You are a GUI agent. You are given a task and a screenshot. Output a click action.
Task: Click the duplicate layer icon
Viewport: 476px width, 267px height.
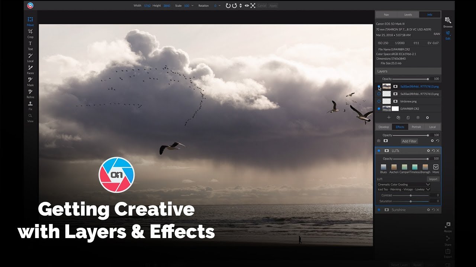click(x=398, y=118)
